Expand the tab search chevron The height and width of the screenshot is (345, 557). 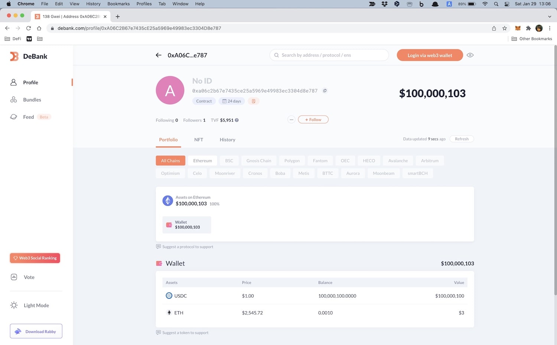point(550,16)
